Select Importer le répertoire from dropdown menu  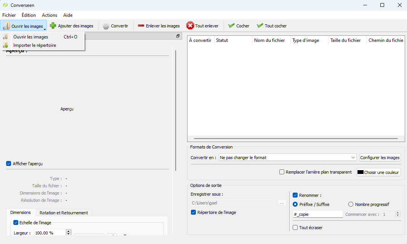pos(34,45)
